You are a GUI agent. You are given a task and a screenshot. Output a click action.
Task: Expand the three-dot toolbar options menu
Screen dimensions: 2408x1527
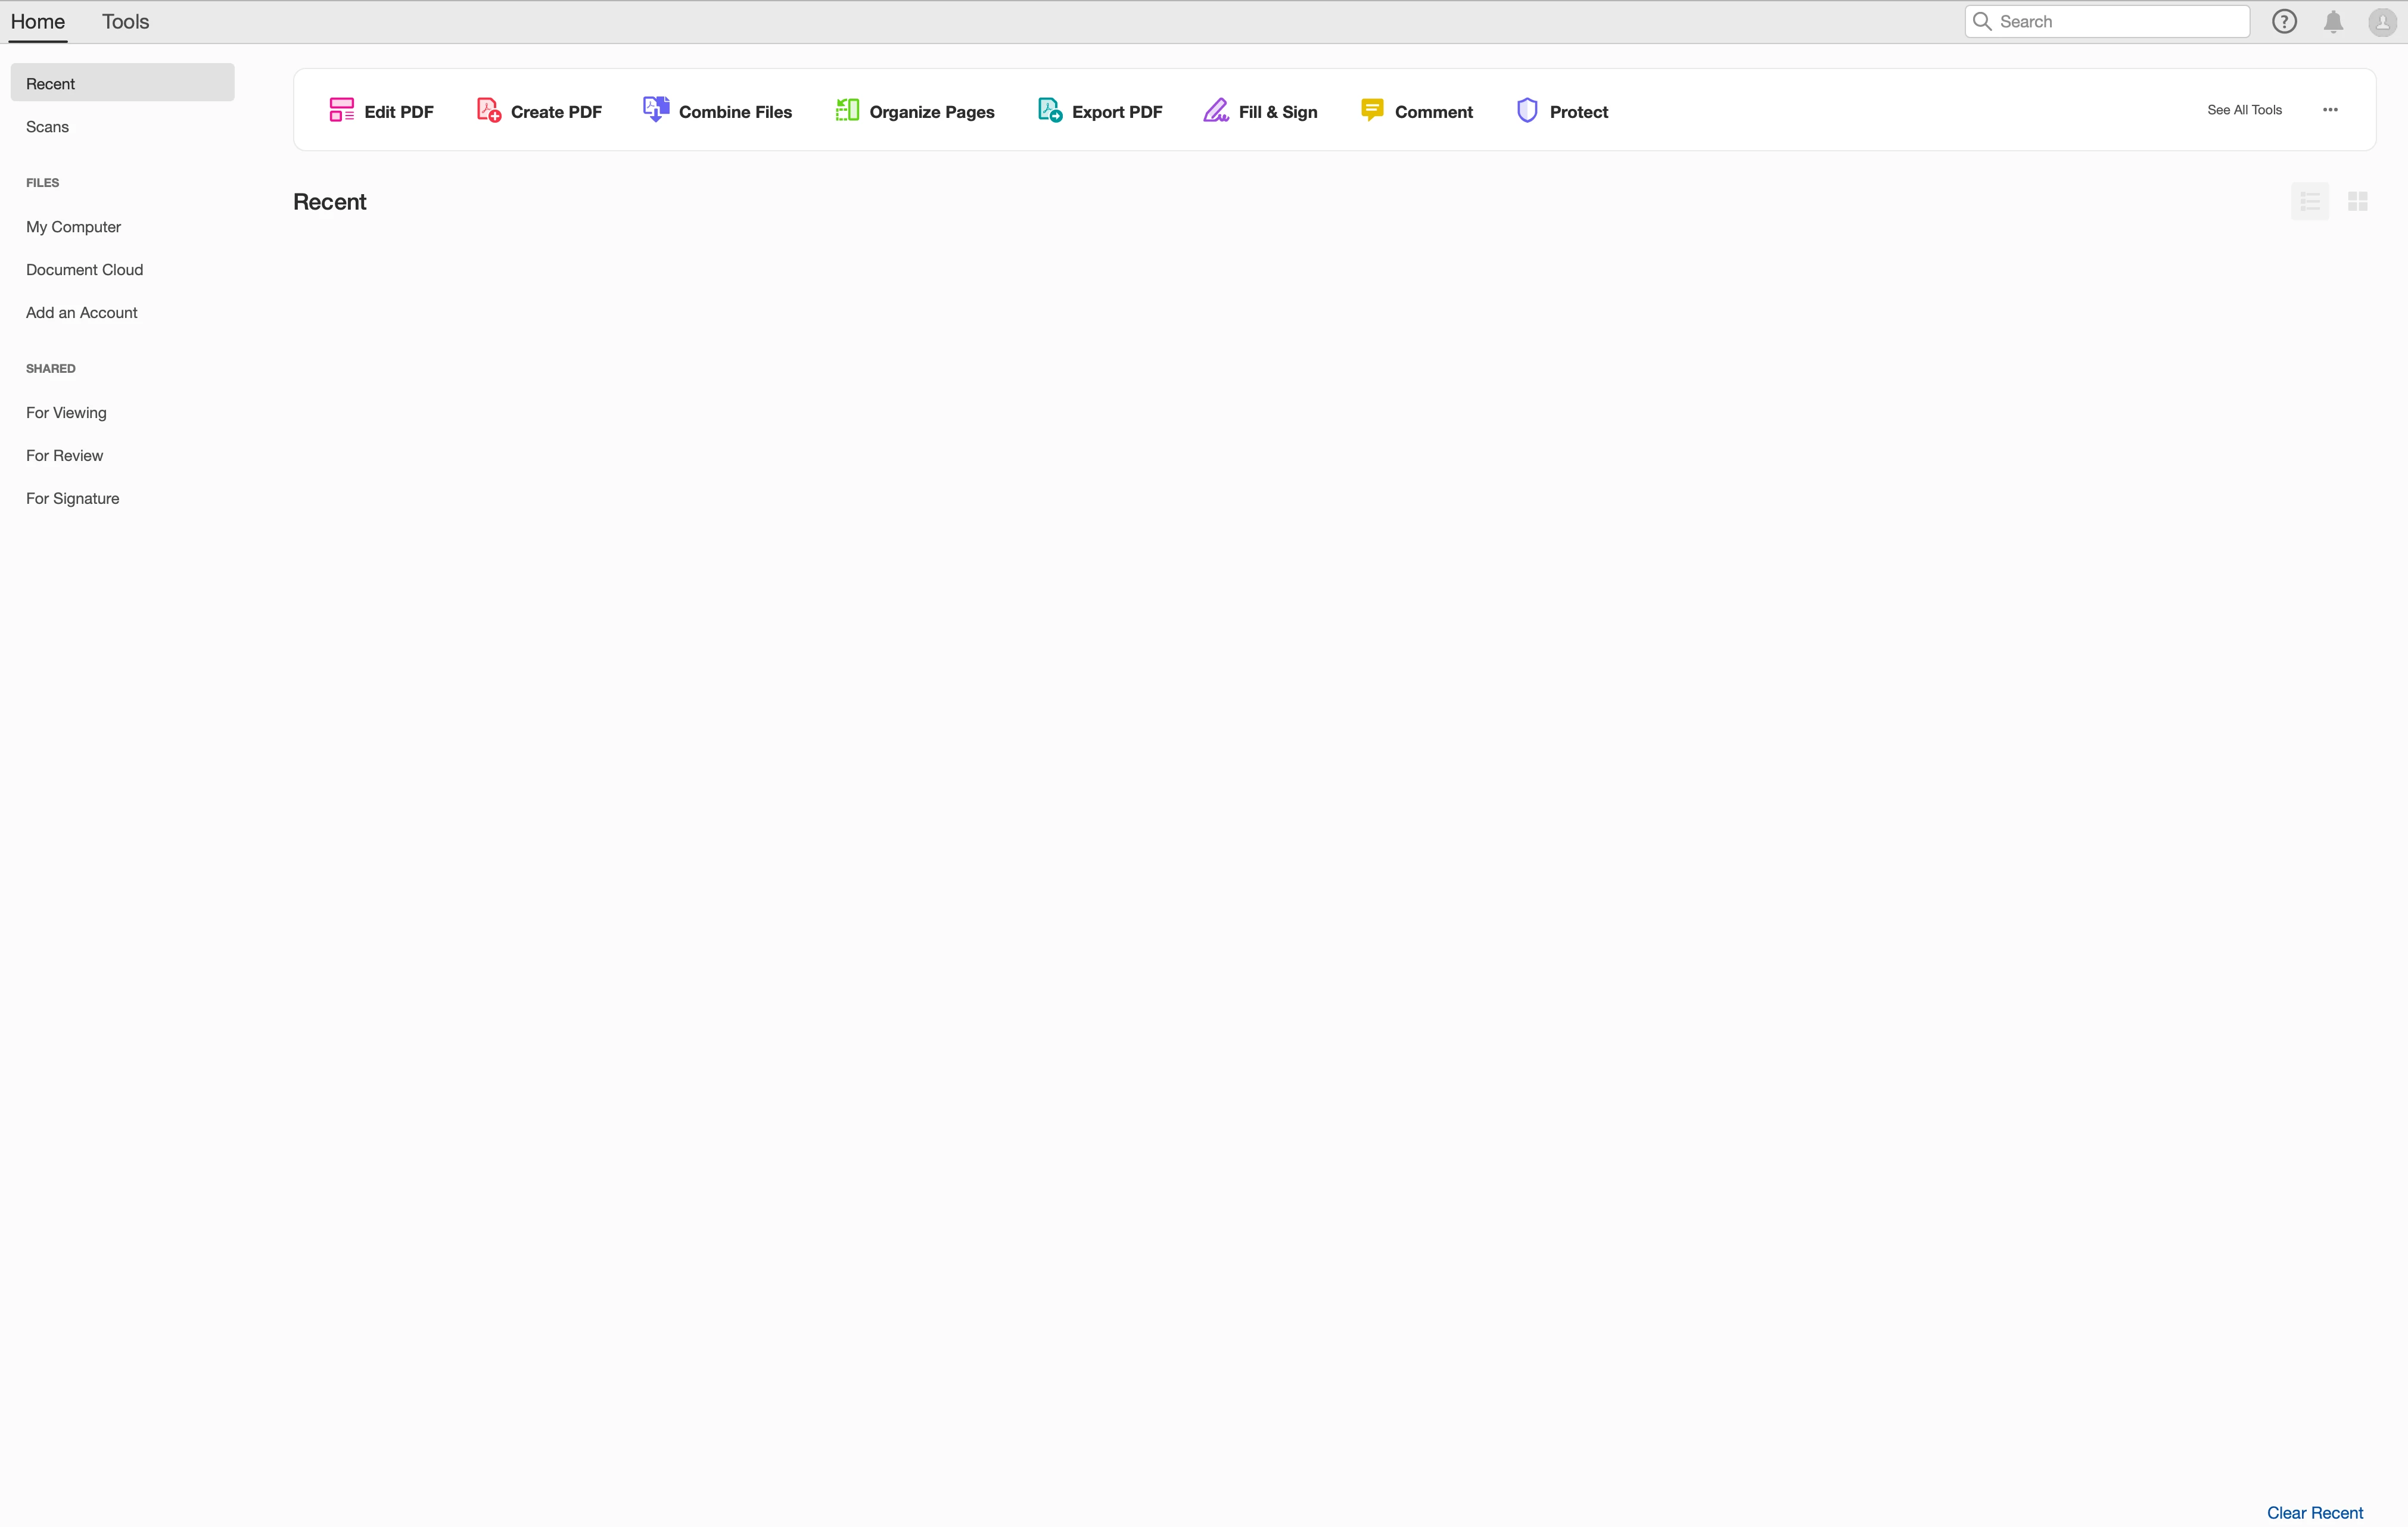2329,110
